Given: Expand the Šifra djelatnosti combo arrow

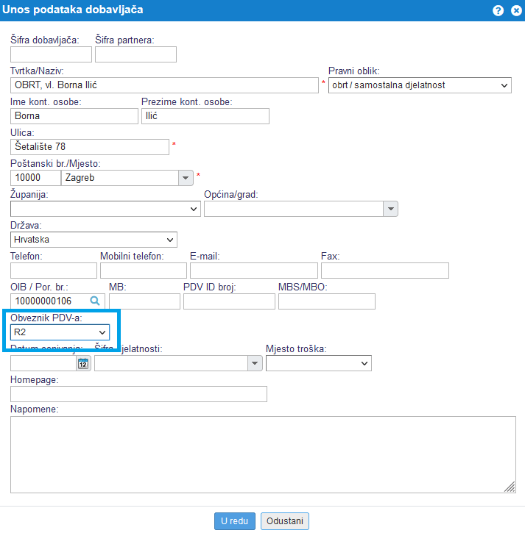Looking at the screenshot, I should click(255, 363).
